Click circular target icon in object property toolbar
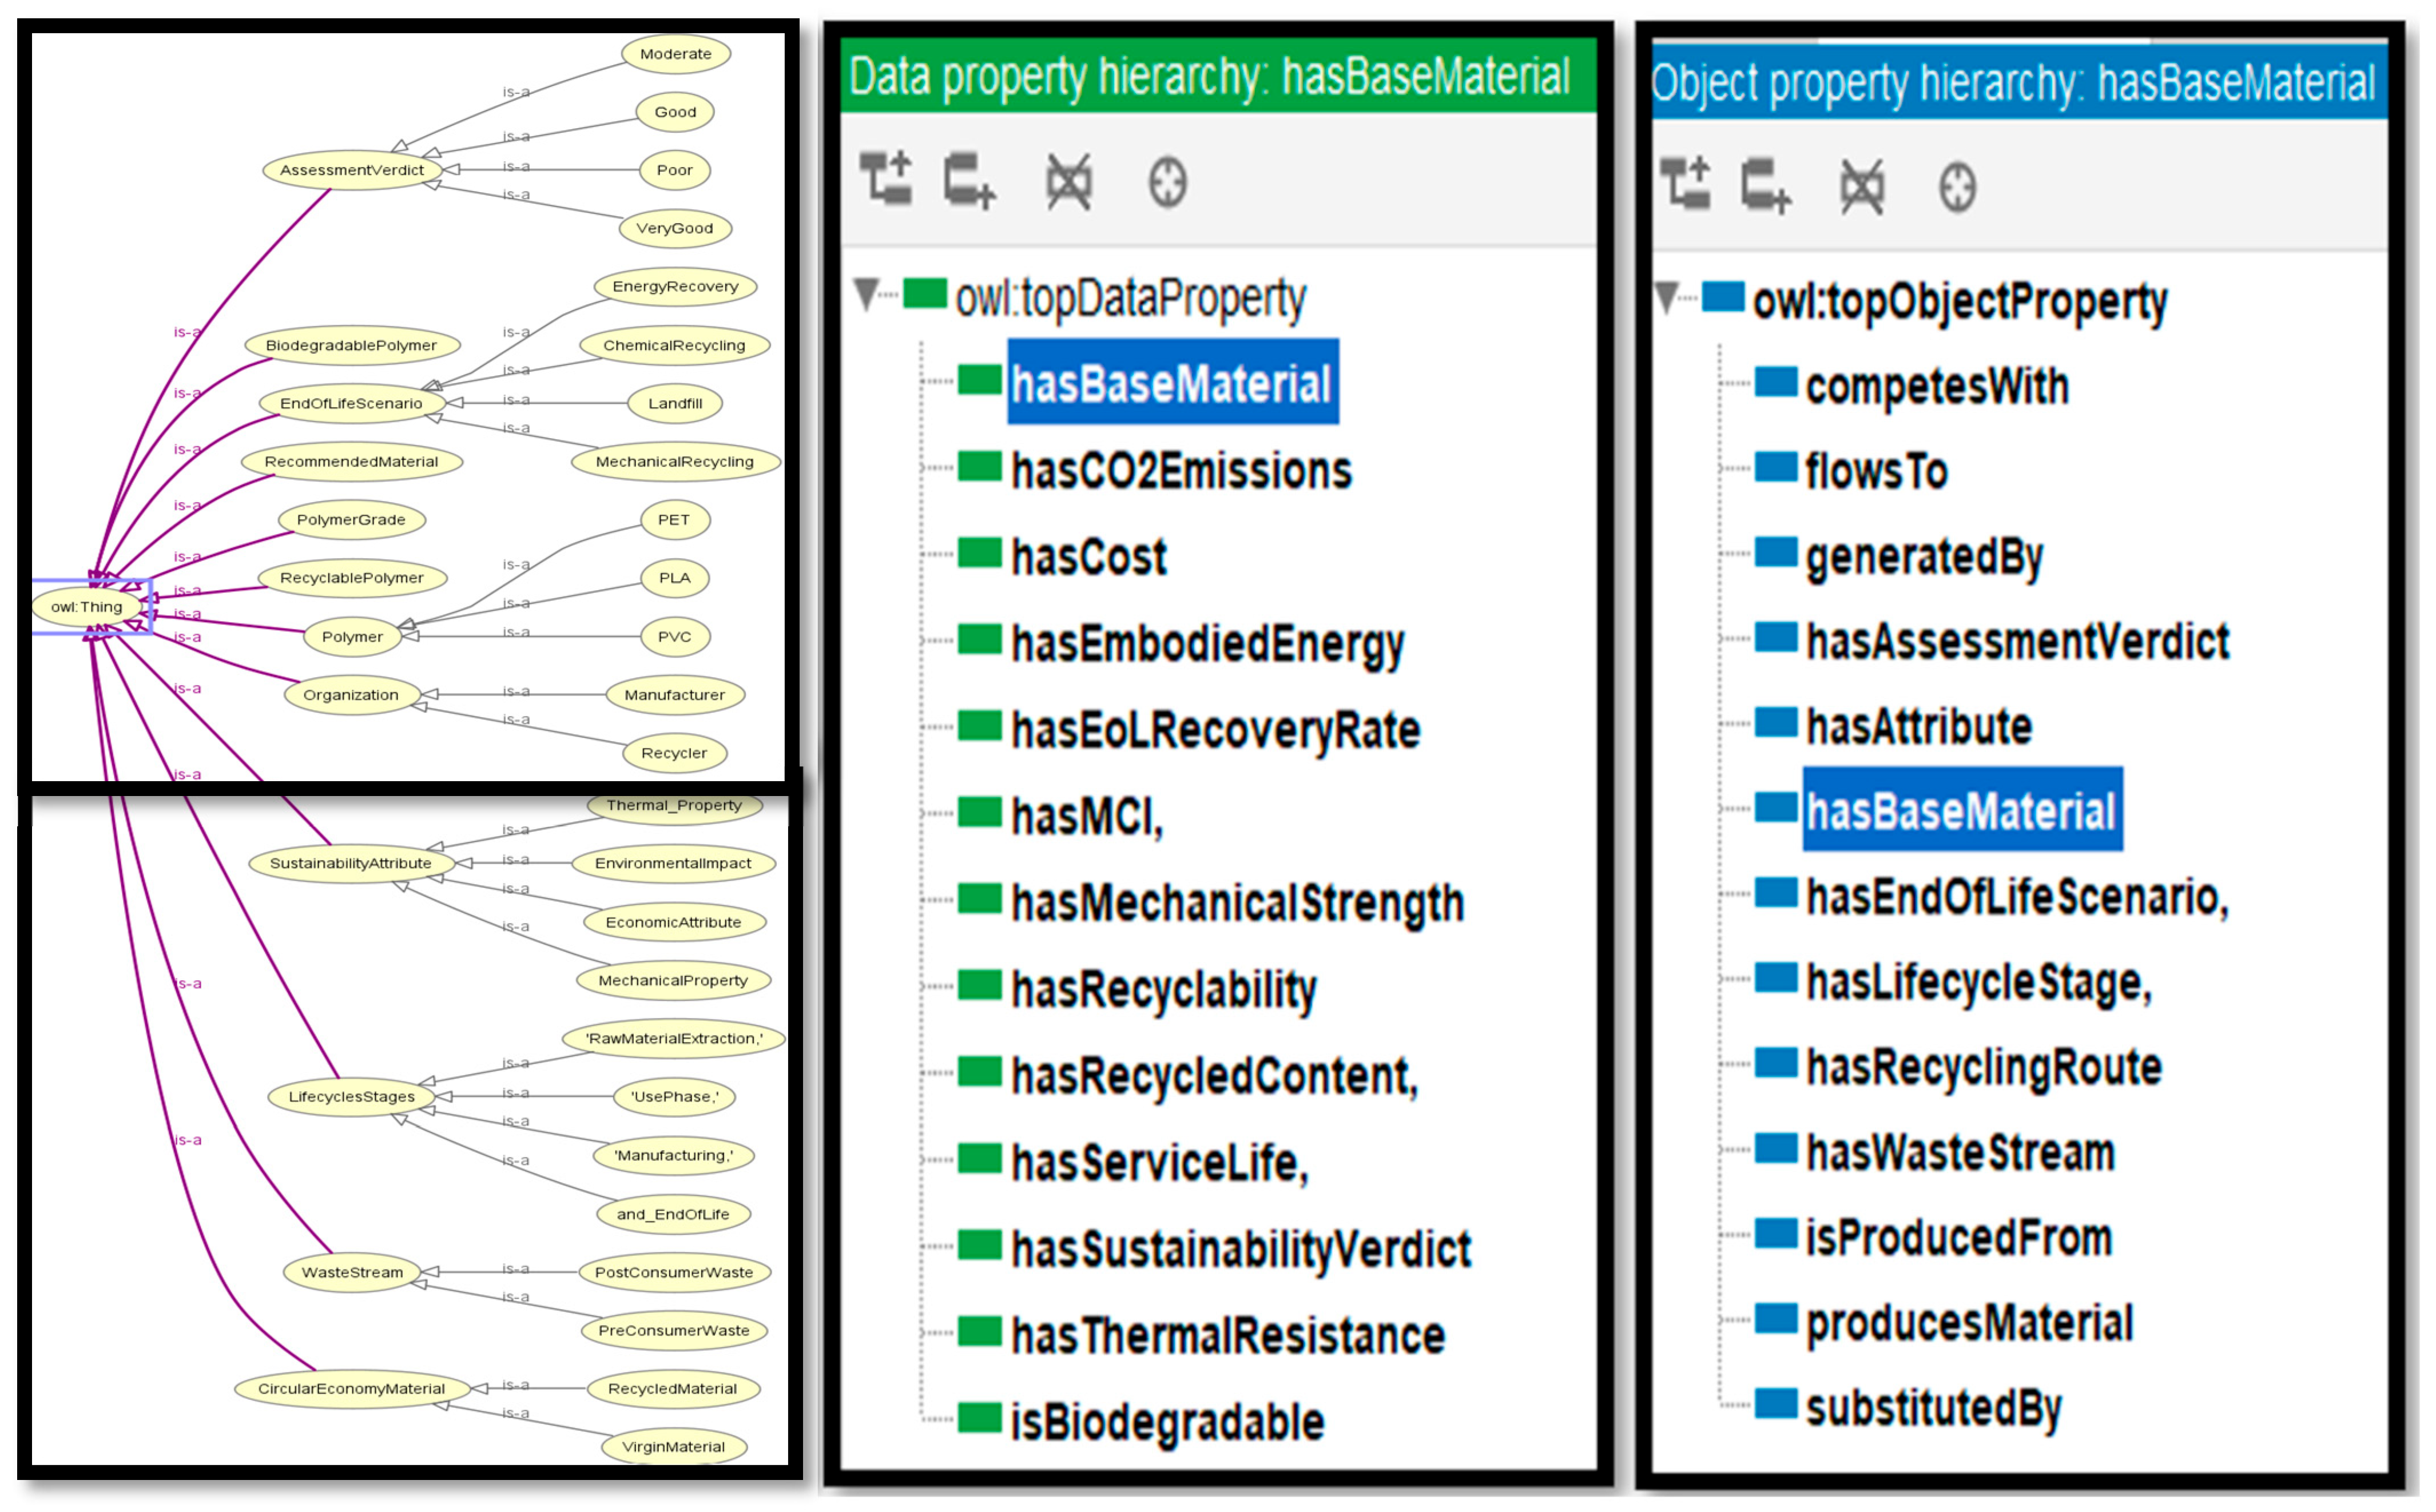The height and width of the screenshot is (1512, 2436). point(1957,187)
